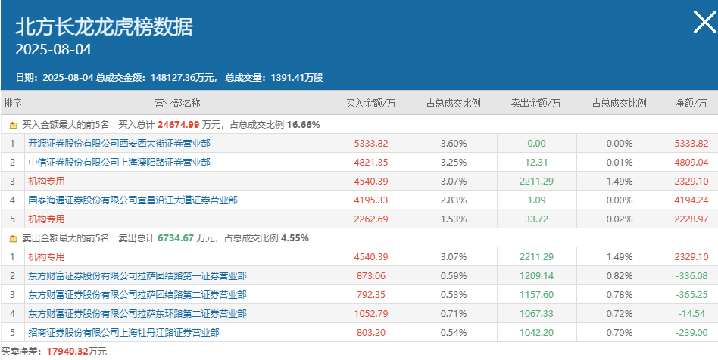Open 开源证券股份有限公司西安西大街证券营业部 link
The height and width of the screenshot is (360, 718).
[x=119, y=144]
